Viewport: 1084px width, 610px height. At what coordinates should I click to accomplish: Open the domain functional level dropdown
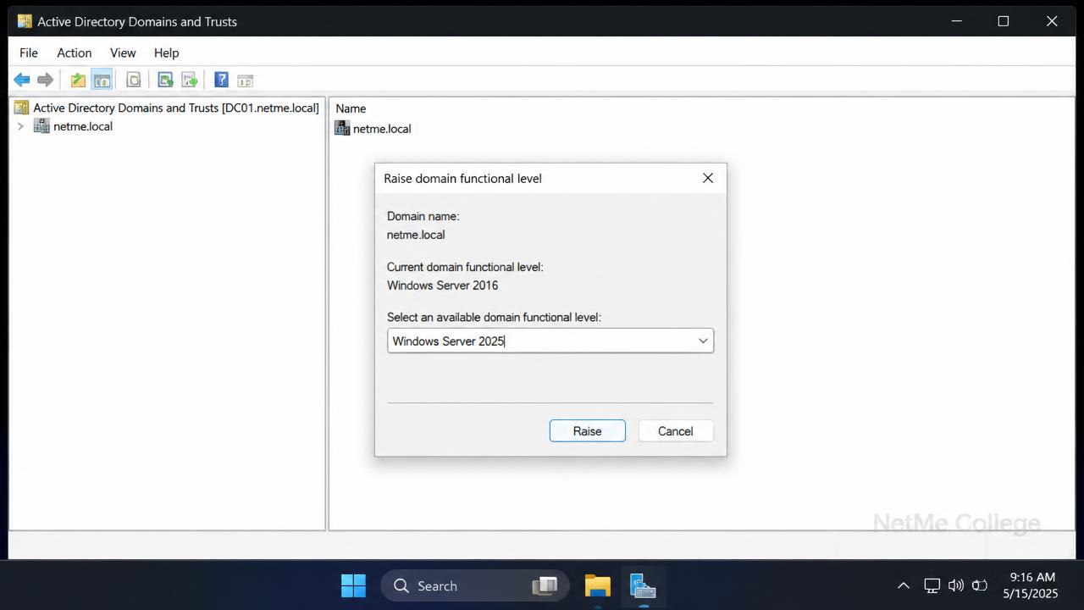[703, 341]
